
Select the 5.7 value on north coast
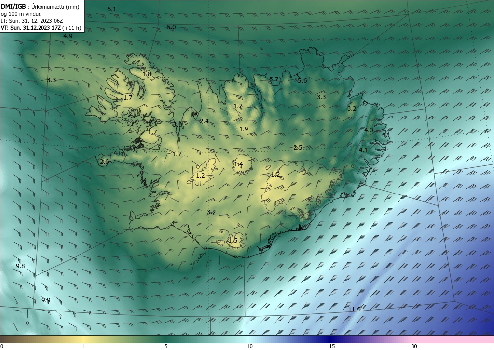[x=274, y=79]
